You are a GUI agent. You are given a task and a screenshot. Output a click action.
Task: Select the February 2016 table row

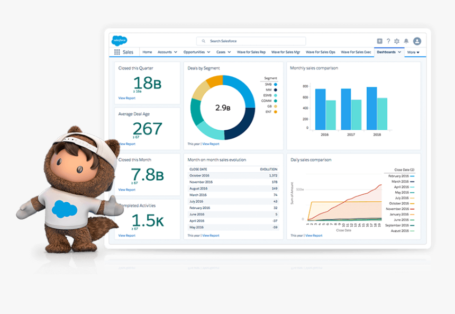(x=233, y=208)
